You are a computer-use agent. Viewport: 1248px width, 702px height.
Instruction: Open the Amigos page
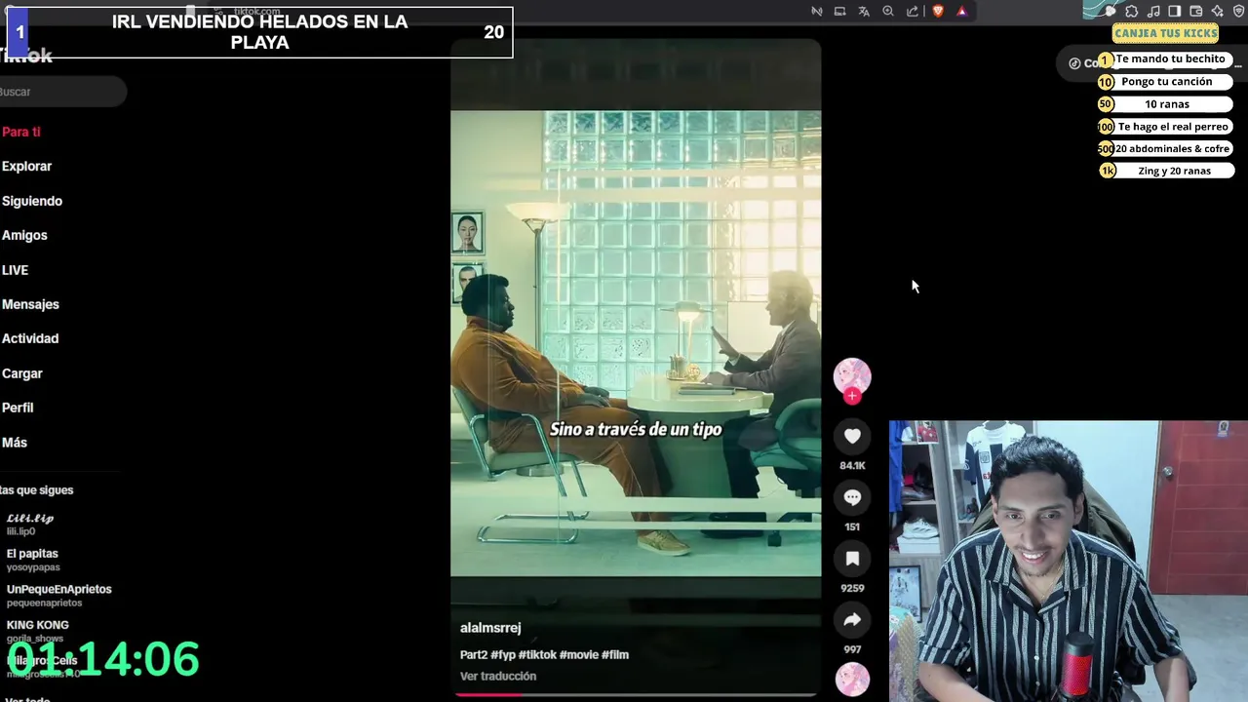(24, 235)
